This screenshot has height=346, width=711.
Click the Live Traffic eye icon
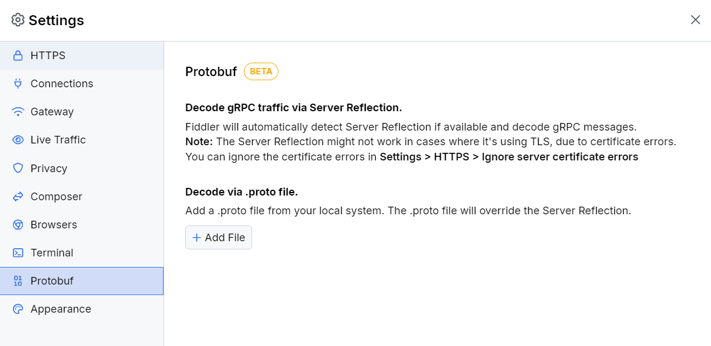coord(18,139)
